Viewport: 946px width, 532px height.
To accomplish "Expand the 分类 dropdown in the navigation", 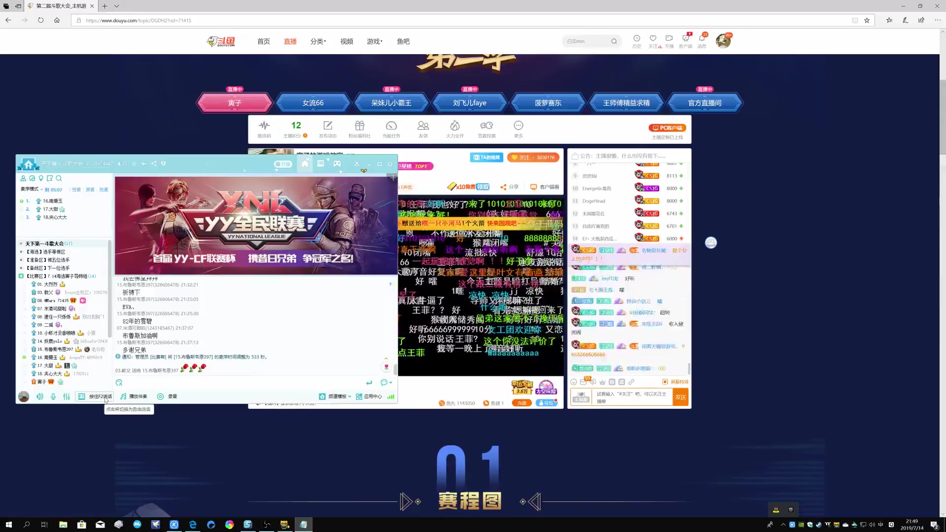I will point(318,41).
